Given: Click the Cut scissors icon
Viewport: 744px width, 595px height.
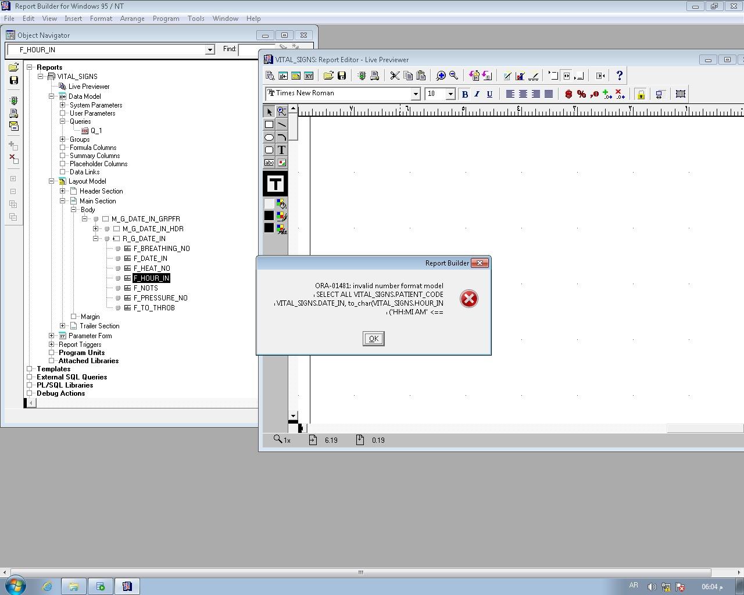Looking at the screenshot, I should pos(395,76).
